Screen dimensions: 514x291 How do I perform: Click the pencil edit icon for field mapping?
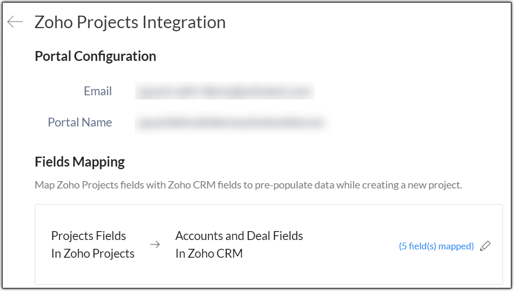point(485,246)
